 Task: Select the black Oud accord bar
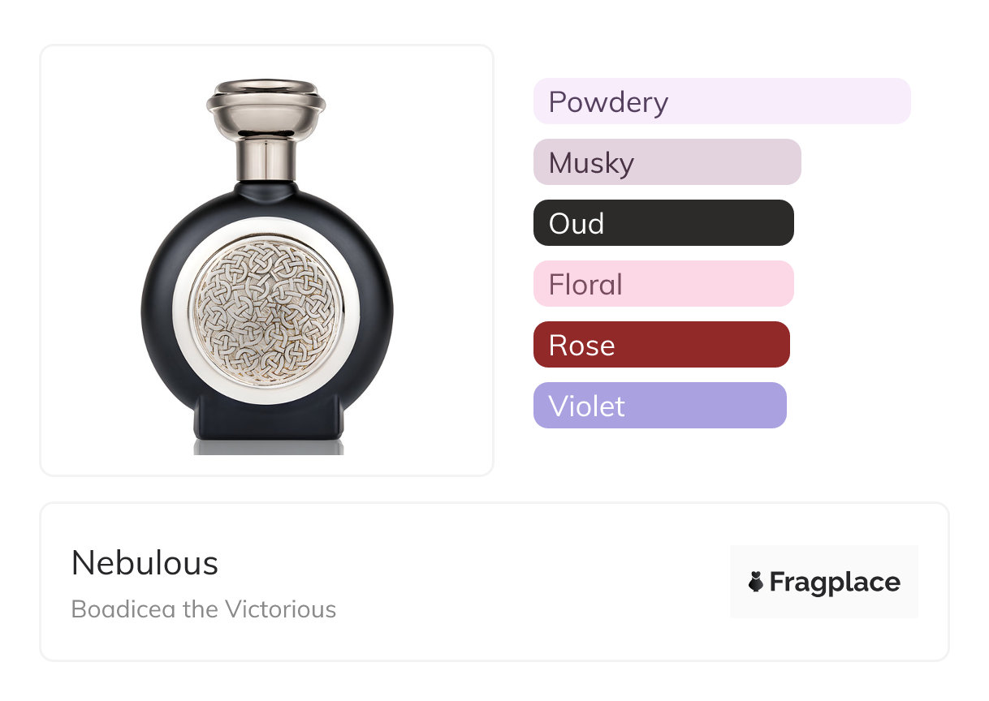pos(663,223)
